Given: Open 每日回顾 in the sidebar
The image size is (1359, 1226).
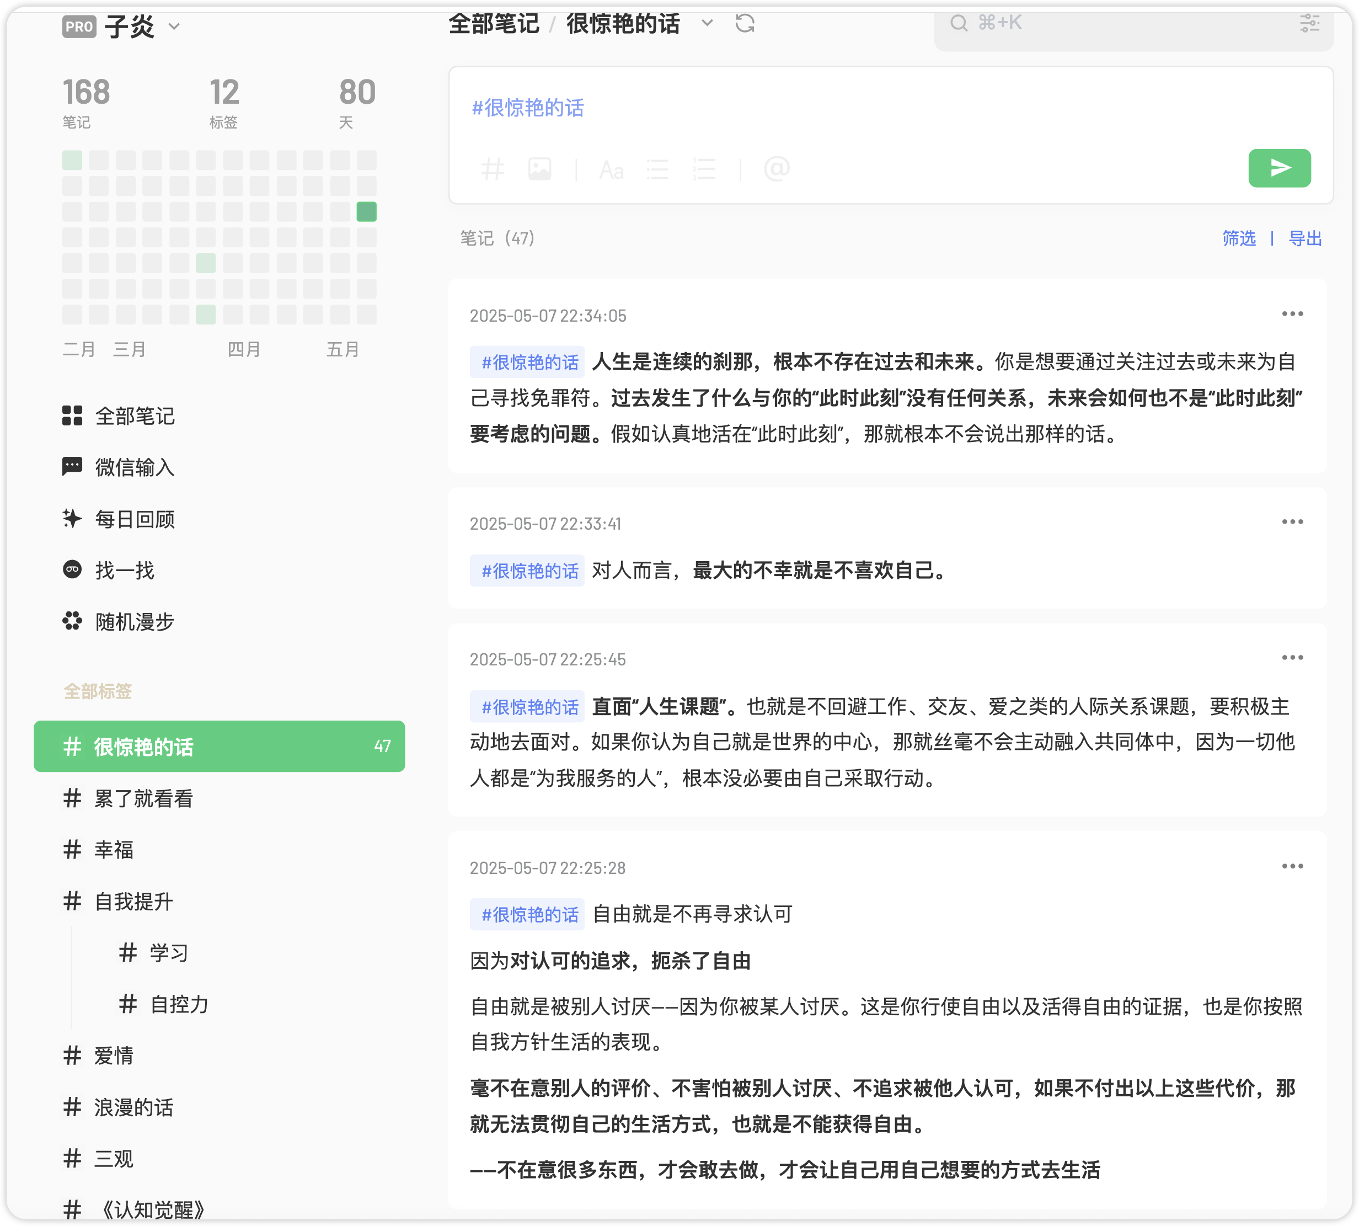Looking at the screenshot, I should [135, 519].
